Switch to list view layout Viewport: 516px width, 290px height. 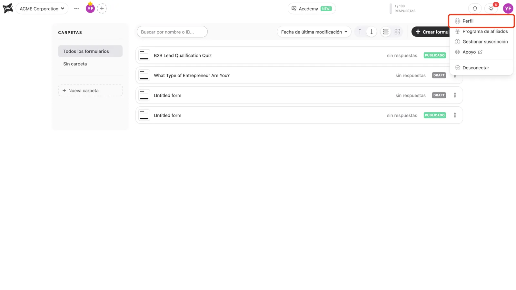coord(386,32)
